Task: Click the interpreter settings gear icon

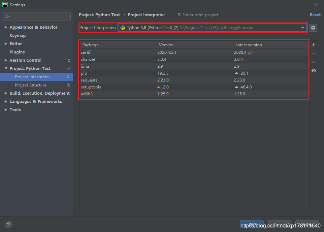Action: click(x=313, y=28)
